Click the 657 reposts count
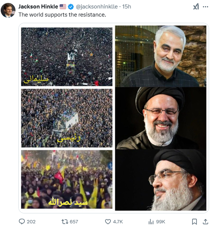 [x=74, y=221]
